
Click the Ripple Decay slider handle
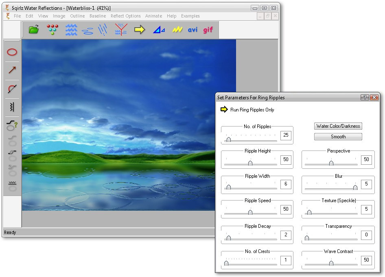click(229, 238)
